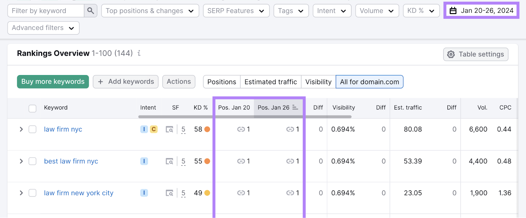Image resolution: width=526 pixels, height=218 pixels.
Task: Switch to the Visibility tab
Action: tap(318, 82)
